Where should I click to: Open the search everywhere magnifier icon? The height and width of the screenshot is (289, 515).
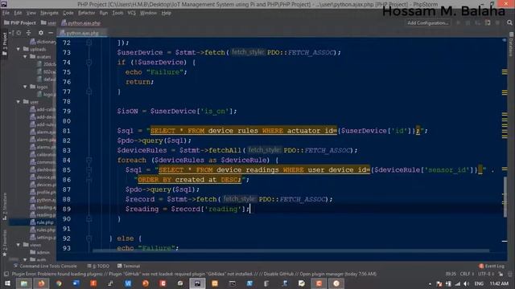pyautogui.click(x=509, y=22)
